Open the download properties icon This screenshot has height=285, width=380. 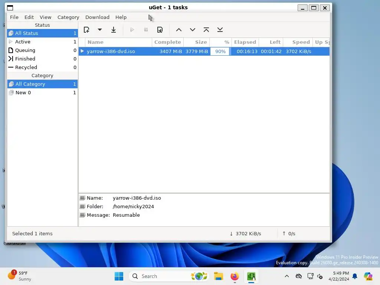tap(160, 30)
